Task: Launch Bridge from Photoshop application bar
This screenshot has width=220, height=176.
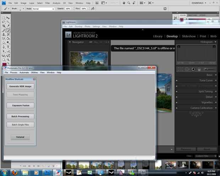Action: coord(97,3)
